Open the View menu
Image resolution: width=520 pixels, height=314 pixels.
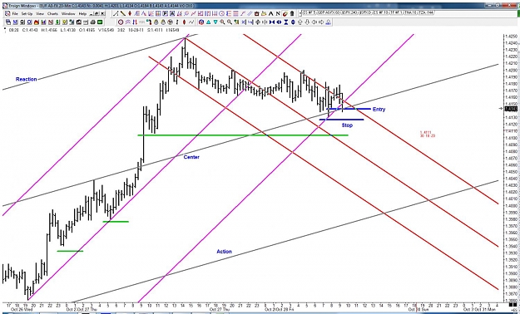(40, 14)
